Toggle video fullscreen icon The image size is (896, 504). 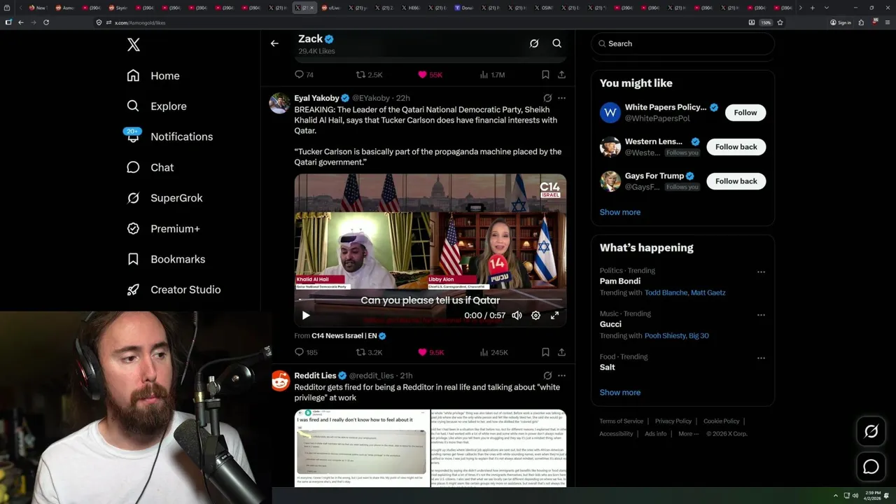[x=554, y=316]
